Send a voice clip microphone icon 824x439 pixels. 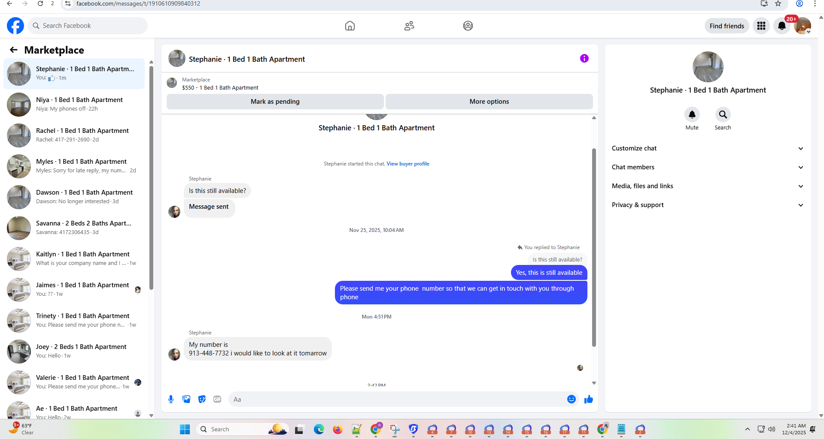pyautogui.click(x=171, y=399)
